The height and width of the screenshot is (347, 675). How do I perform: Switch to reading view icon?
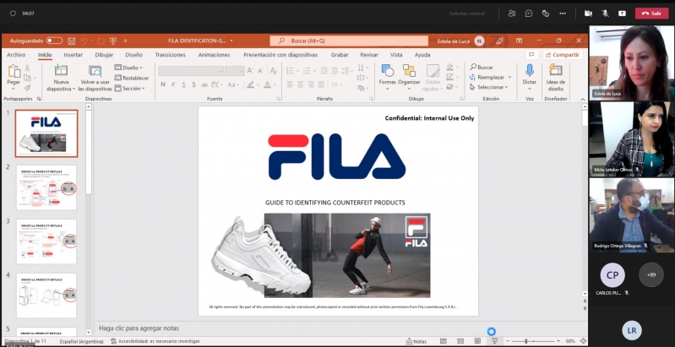point(477,341)
